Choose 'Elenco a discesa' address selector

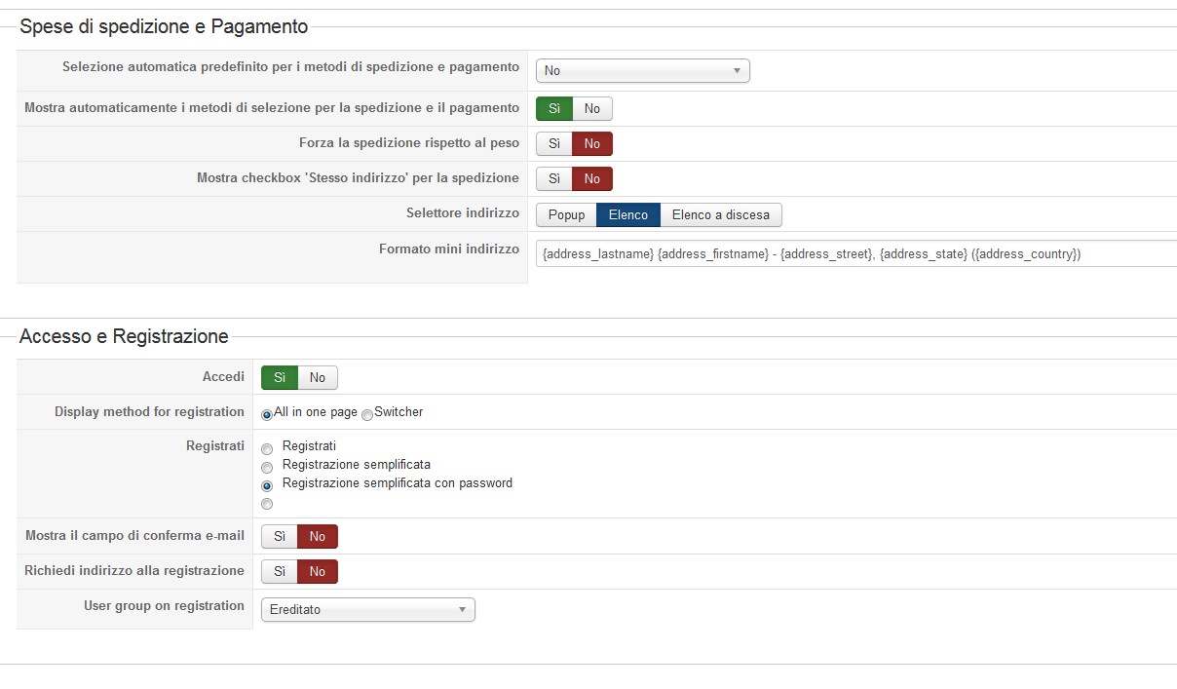(720, 214)
